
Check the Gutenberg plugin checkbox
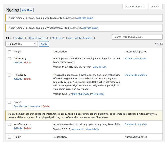click(x=9, y=59)
